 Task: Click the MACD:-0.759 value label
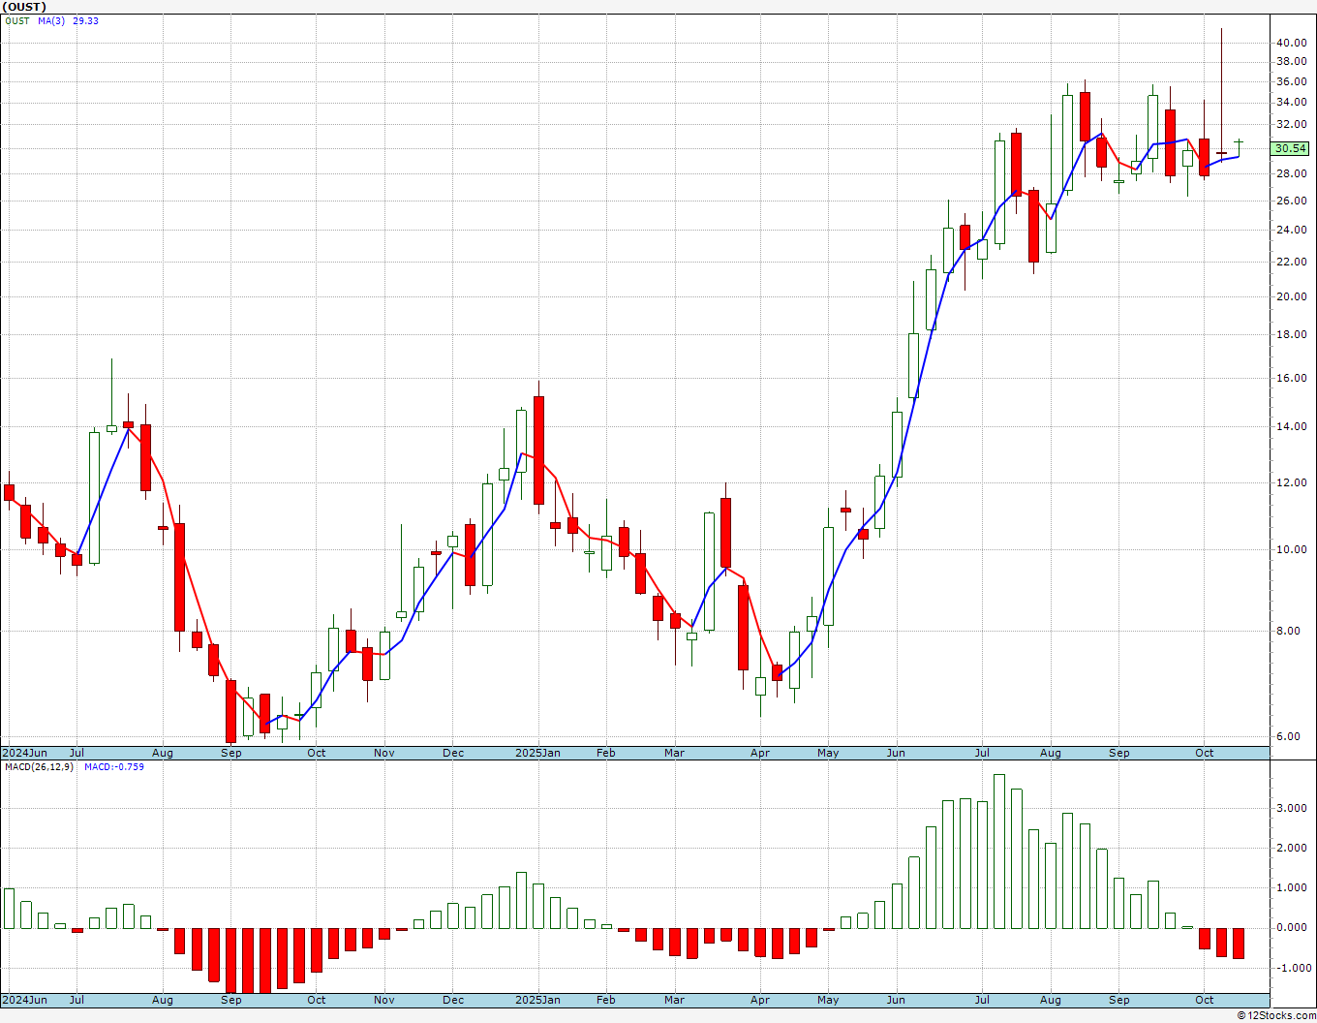113,766
